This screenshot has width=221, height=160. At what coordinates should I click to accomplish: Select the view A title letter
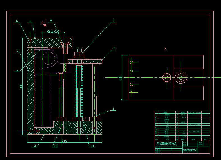pyautogui.click(x=165, y=49)
